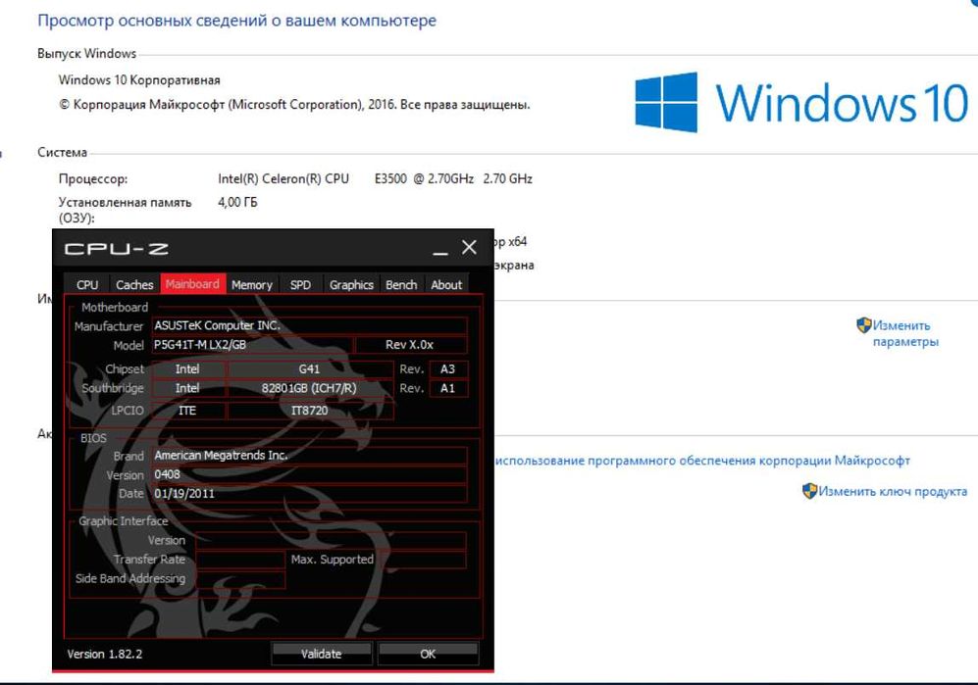Open the Graphics tab
The image size is (978, 685).
[x=351, y=284]
